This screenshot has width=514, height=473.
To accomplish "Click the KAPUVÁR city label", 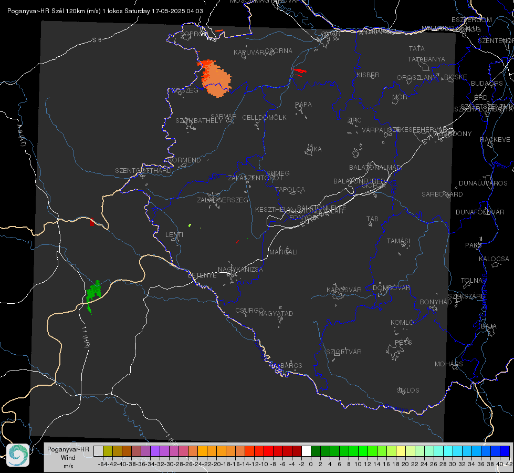I will 249,53.
